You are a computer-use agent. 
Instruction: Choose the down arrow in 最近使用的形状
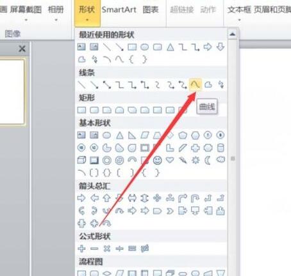coord(220,47)
